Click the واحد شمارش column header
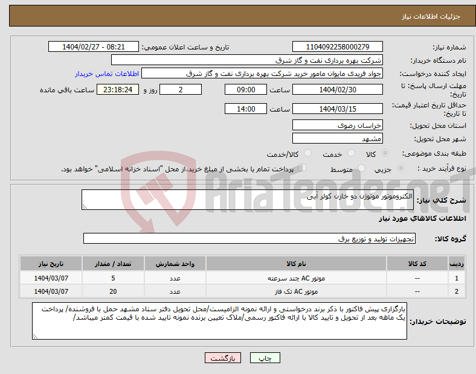Viewport: 476px width, 374px height. [175, 264]
